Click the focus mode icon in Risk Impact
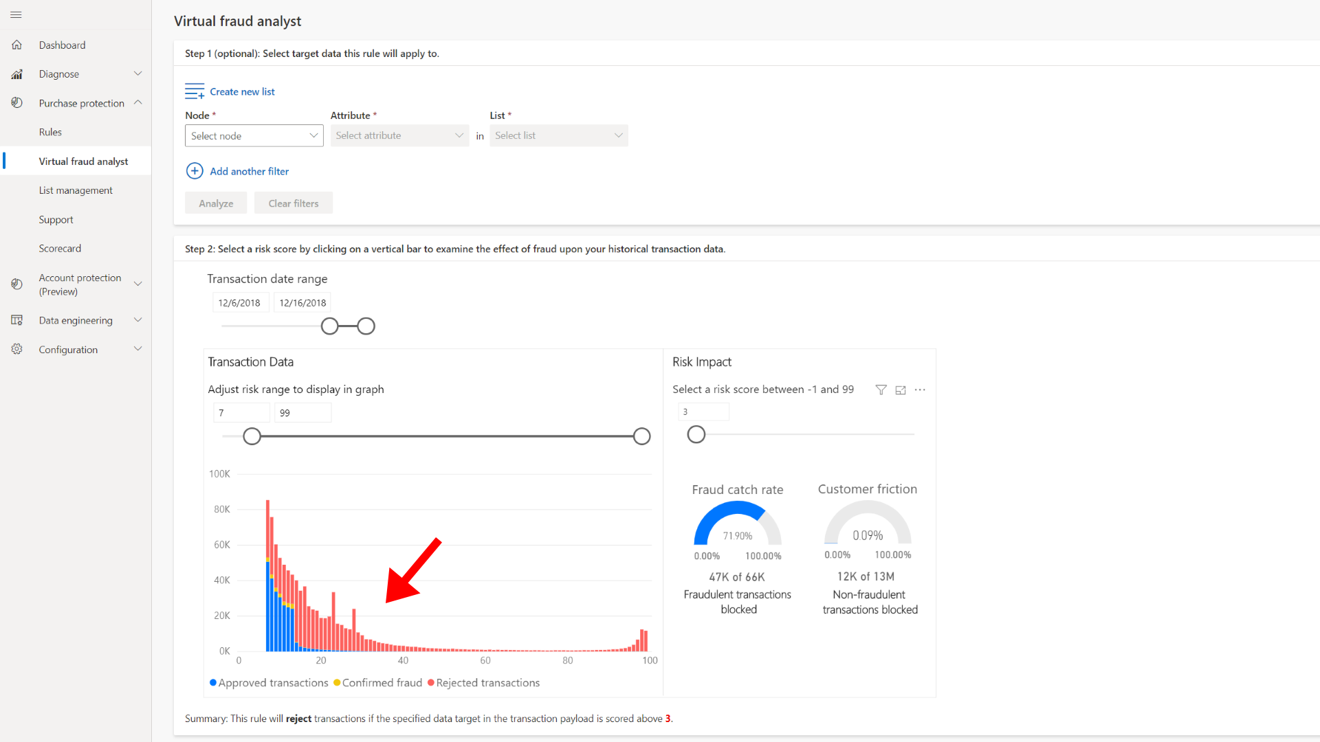Image resolution: width=1320 pixels, height=742 pixels. (901, 390)
